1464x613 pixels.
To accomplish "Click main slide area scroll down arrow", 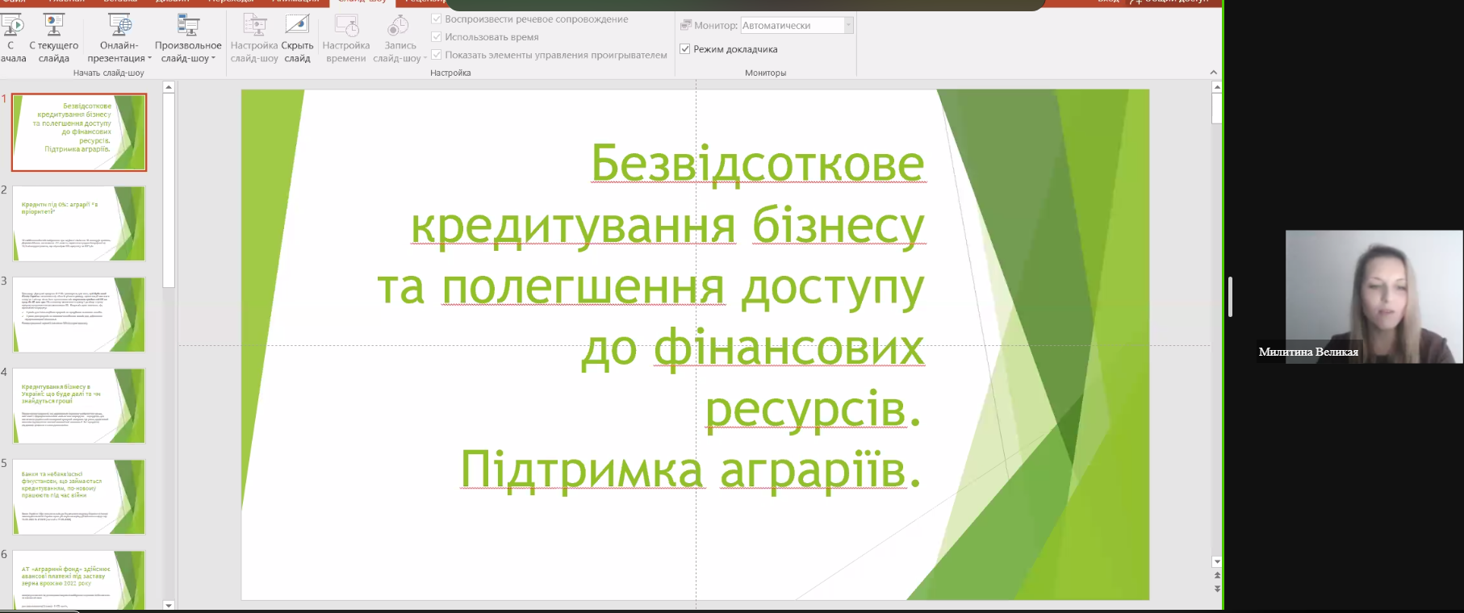I will click(1217, 561).
